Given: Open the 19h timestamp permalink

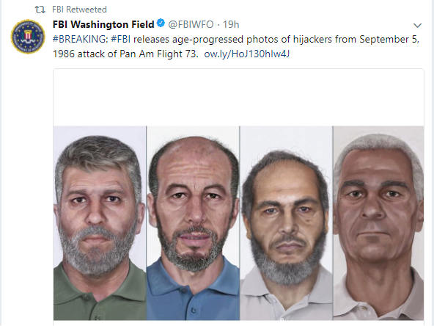Looking at the screenshot, I should coord(231,24).
